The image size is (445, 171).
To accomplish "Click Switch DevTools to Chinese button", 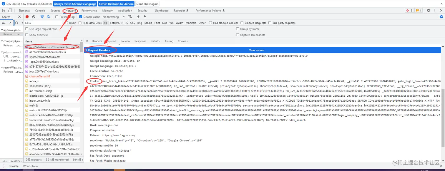I will pyautogui.click(x=116, y=4).
